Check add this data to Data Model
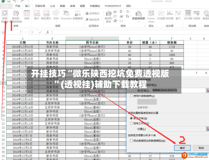 131,141
